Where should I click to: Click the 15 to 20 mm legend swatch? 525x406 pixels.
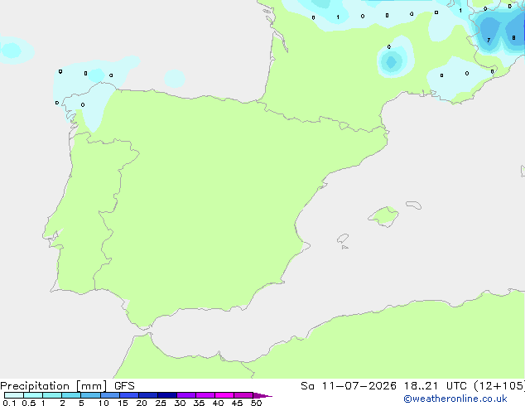[128, 395]
